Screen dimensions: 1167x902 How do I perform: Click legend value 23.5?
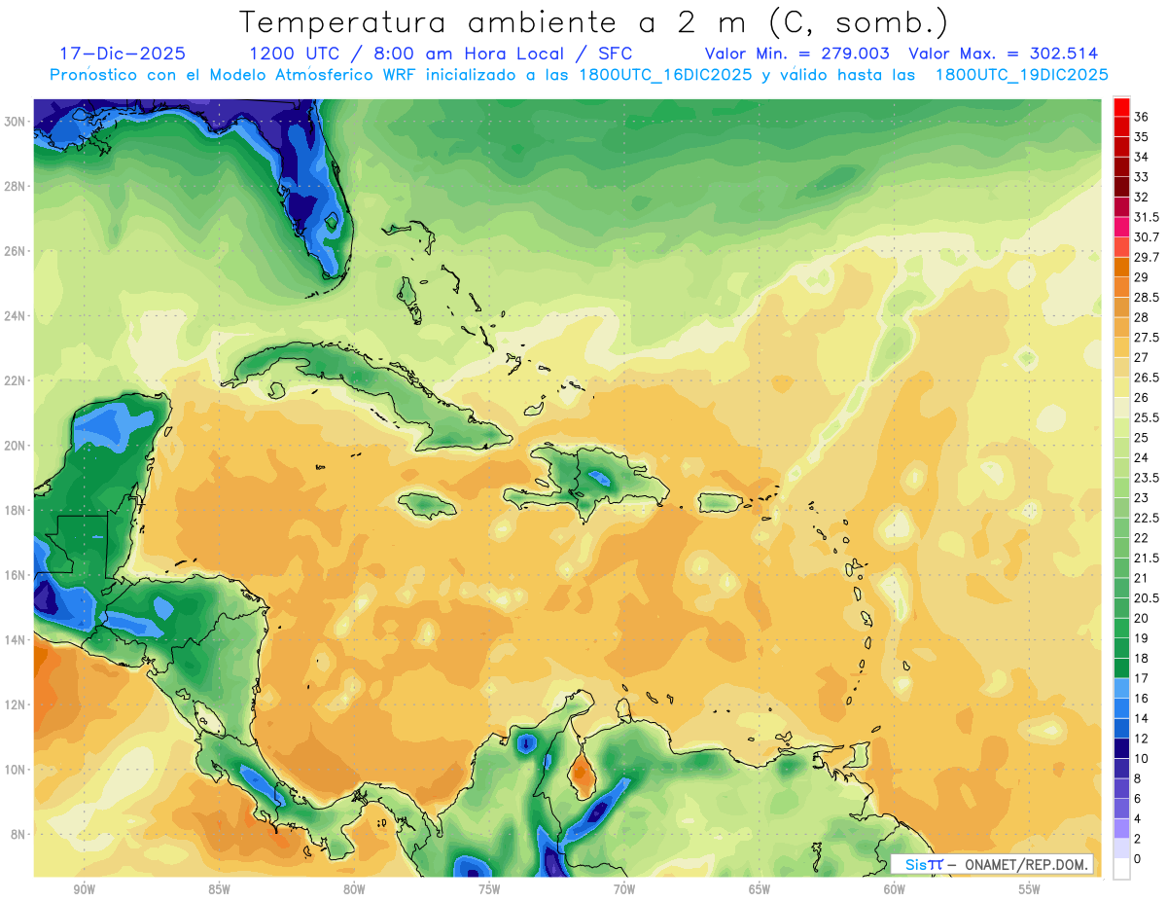1147,478
